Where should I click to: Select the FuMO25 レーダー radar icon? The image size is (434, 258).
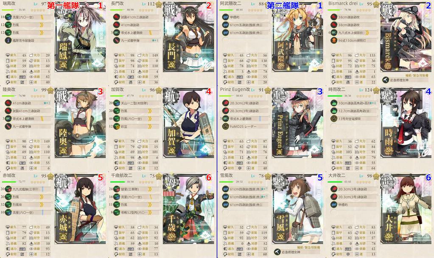pos(225,126)
